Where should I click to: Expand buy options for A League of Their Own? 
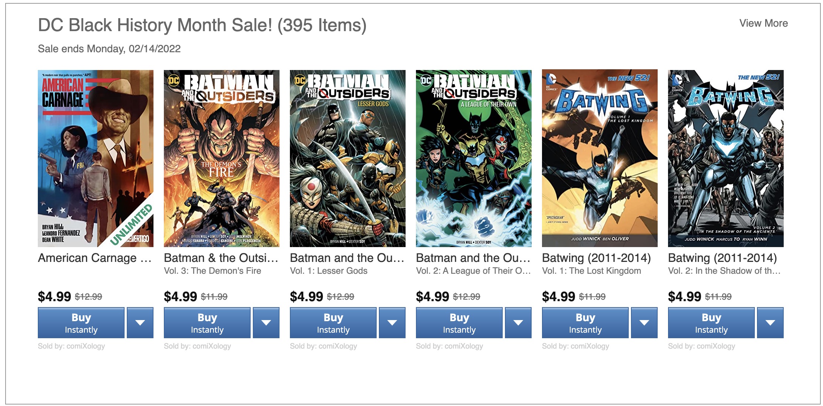pyautogui.click(x=518, y=323)
